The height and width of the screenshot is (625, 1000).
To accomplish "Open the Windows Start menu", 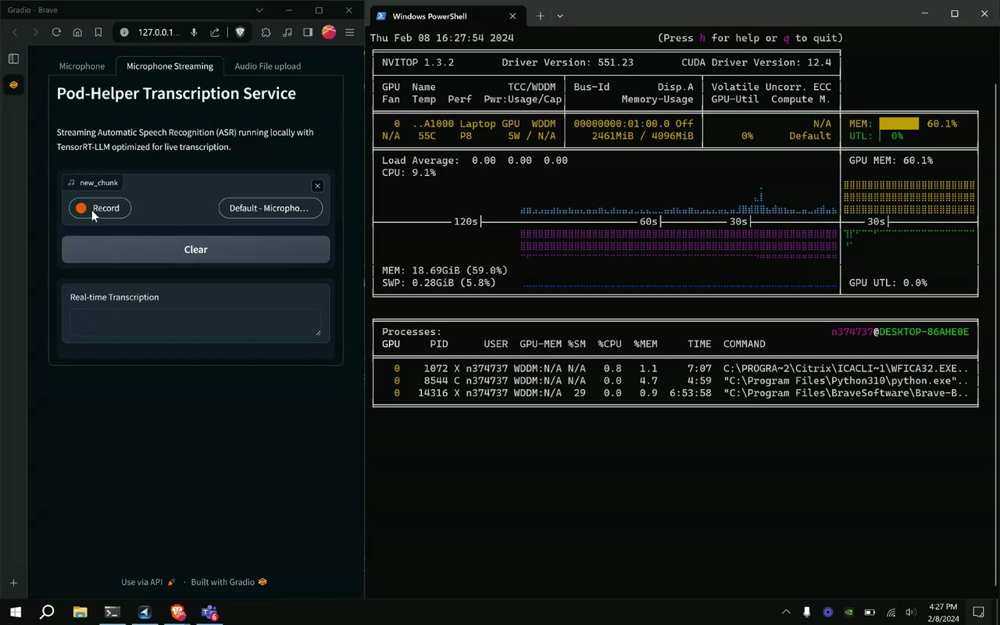I will (15, 612).
